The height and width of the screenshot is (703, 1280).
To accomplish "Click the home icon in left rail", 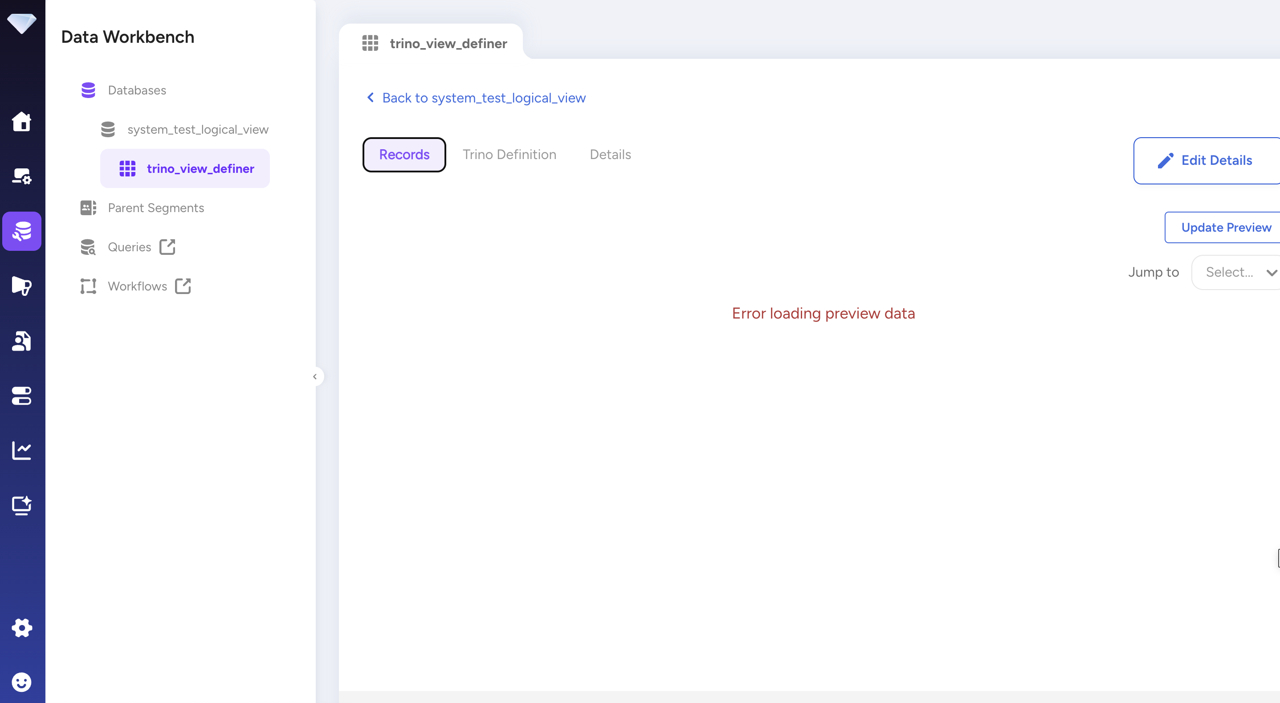I will coord(21,121).
